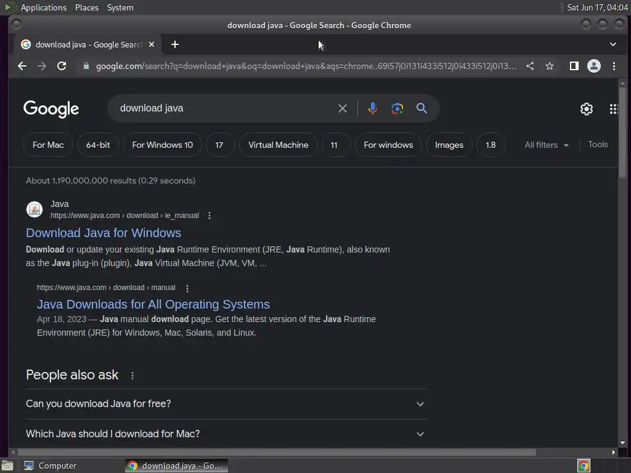Close the download java tab
Image resolution: width=631 pixels, height=473 pixels.
click(152, 44)
